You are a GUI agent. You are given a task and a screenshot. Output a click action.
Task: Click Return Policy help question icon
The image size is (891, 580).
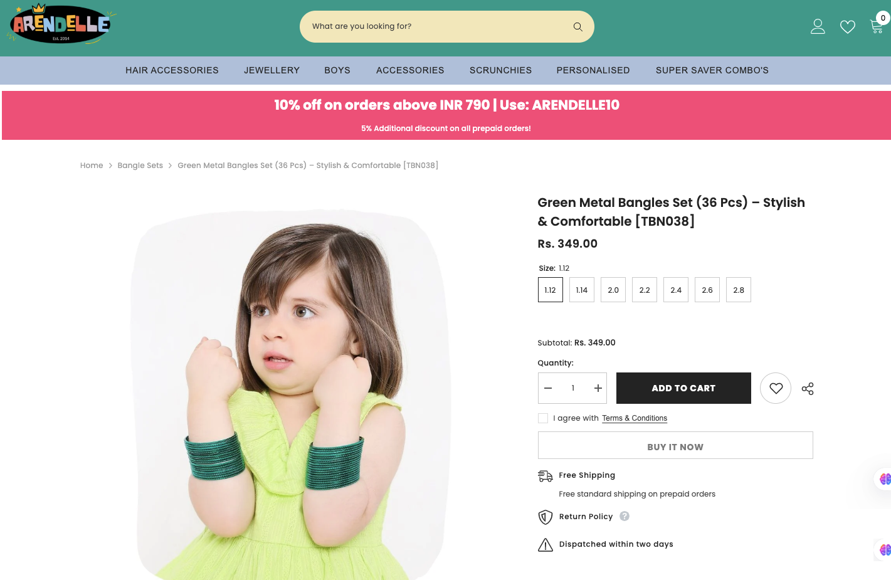tap(625, 516)
